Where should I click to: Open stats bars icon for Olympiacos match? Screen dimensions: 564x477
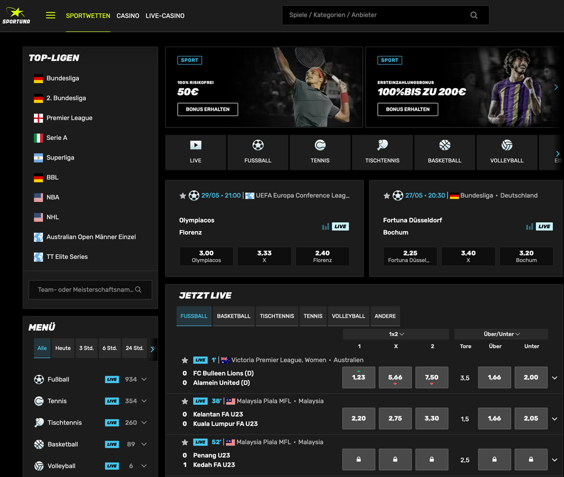pos(325,227)
